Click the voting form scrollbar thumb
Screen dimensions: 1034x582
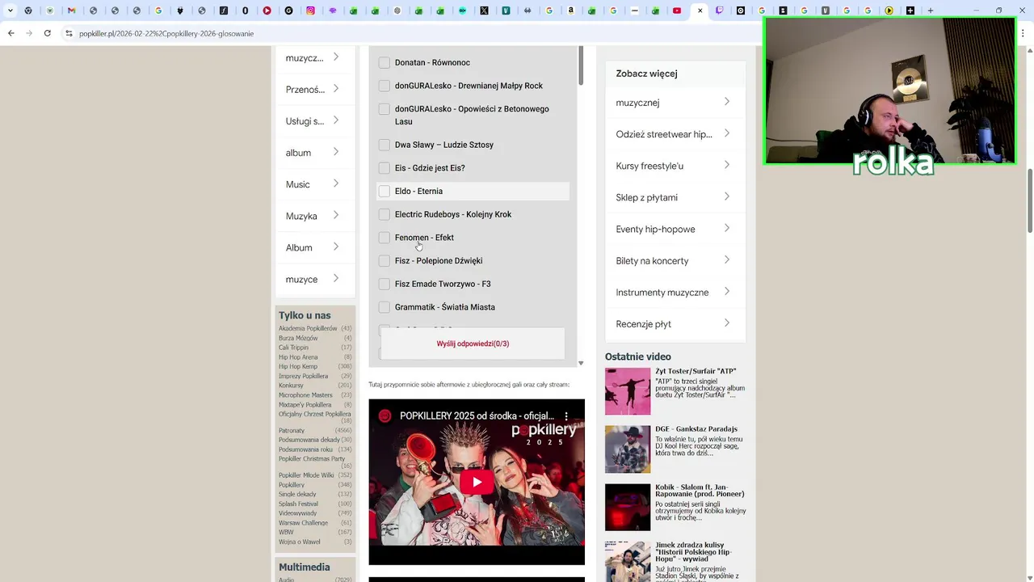(581, 65)
